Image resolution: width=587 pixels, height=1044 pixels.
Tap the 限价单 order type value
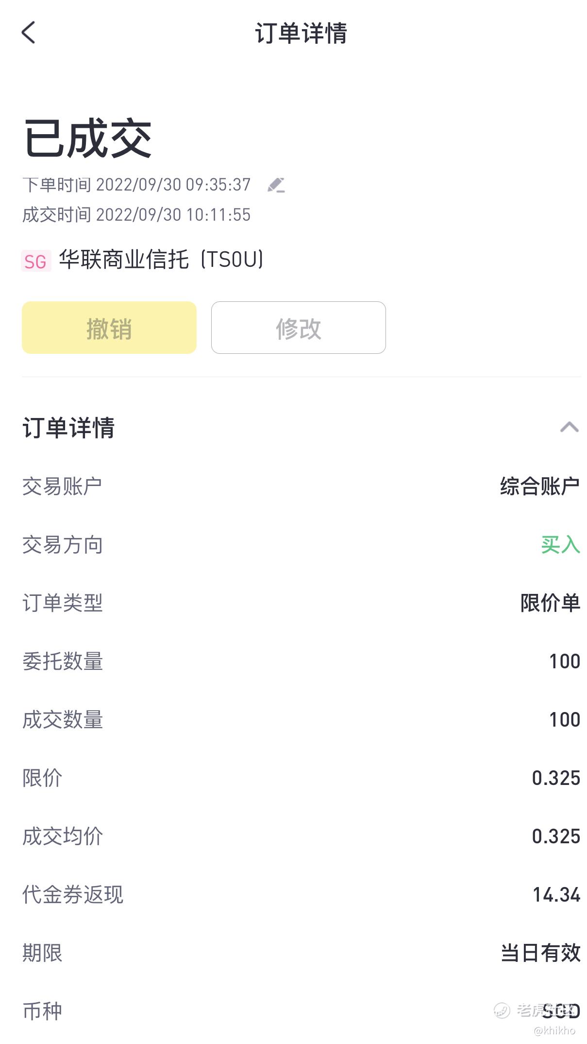tap(550, 603)
